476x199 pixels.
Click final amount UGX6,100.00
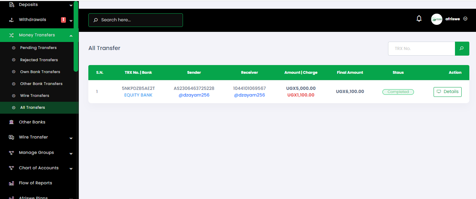coord(350,92)
